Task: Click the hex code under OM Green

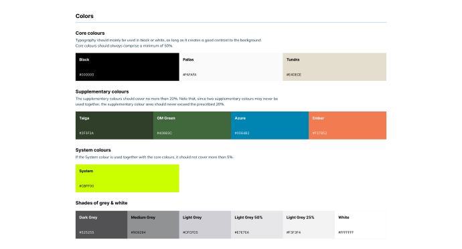Action: pos(165,134)
